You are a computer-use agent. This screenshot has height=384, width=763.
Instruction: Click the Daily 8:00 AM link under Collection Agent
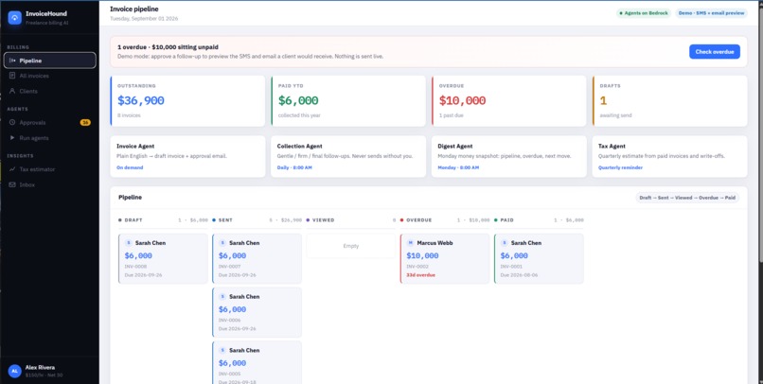point(294,167)
